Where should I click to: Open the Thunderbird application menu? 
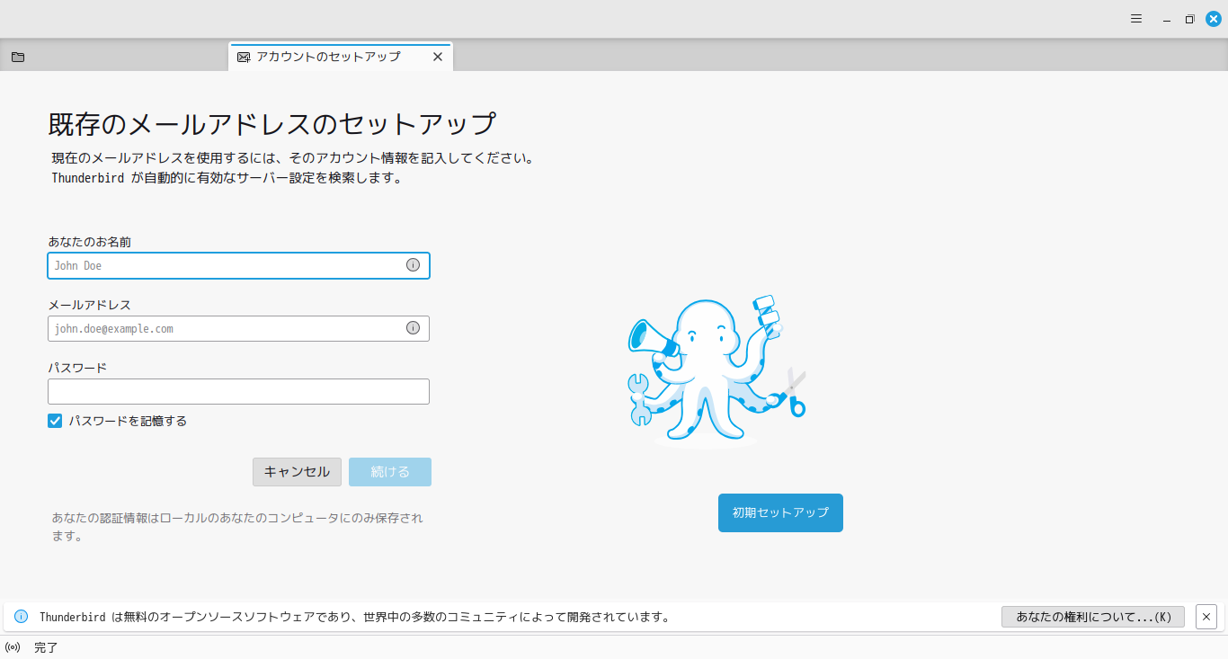(x=1135, y=18)
